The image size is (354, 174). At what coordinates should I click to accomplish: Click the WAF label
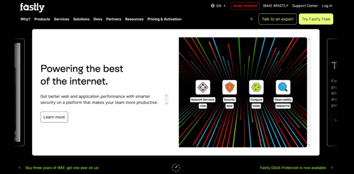[229, 106]
